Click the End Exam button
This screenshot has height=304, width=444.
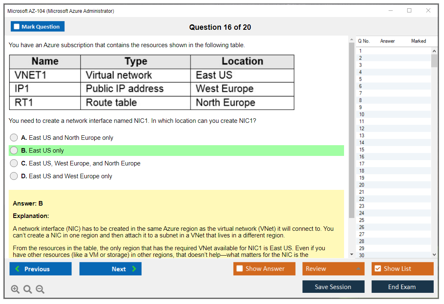tap(402, 287)
